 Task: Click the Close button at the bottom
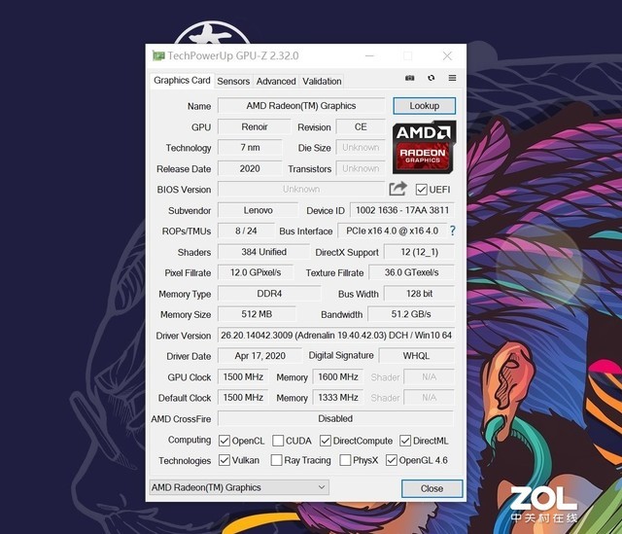tap(432, 488)
